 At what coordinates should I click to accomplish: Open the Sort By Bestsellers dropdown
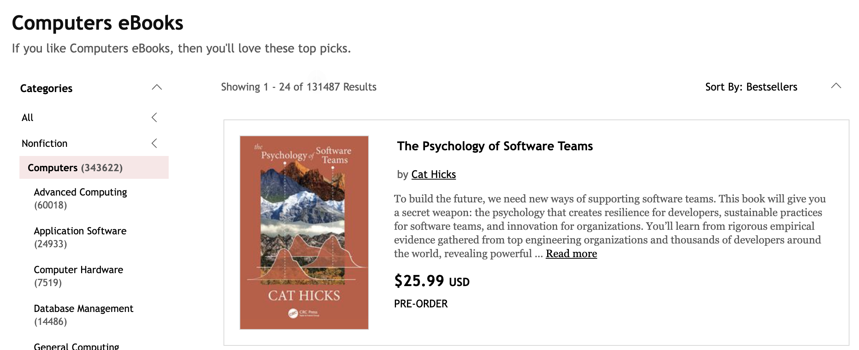pos(751,87)
